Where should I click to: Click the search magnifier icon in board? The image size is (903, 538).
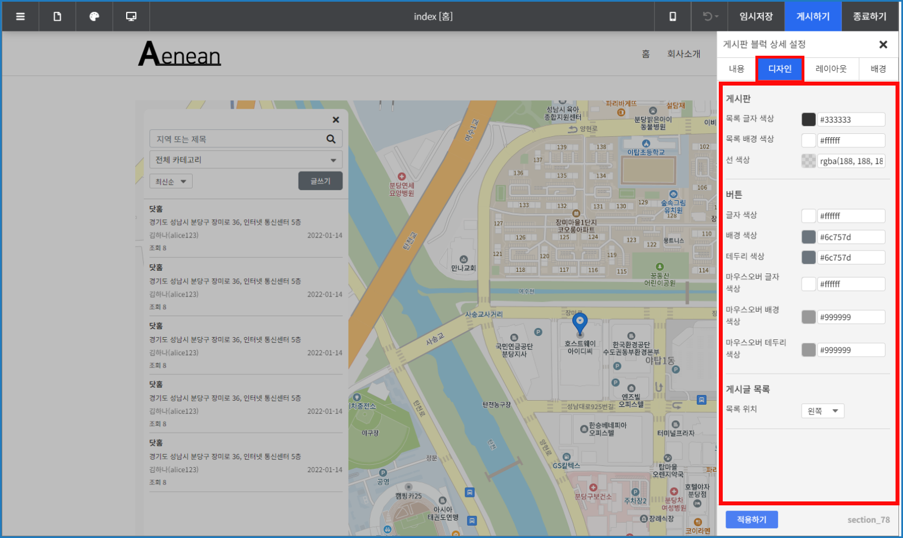pos(331,139)
